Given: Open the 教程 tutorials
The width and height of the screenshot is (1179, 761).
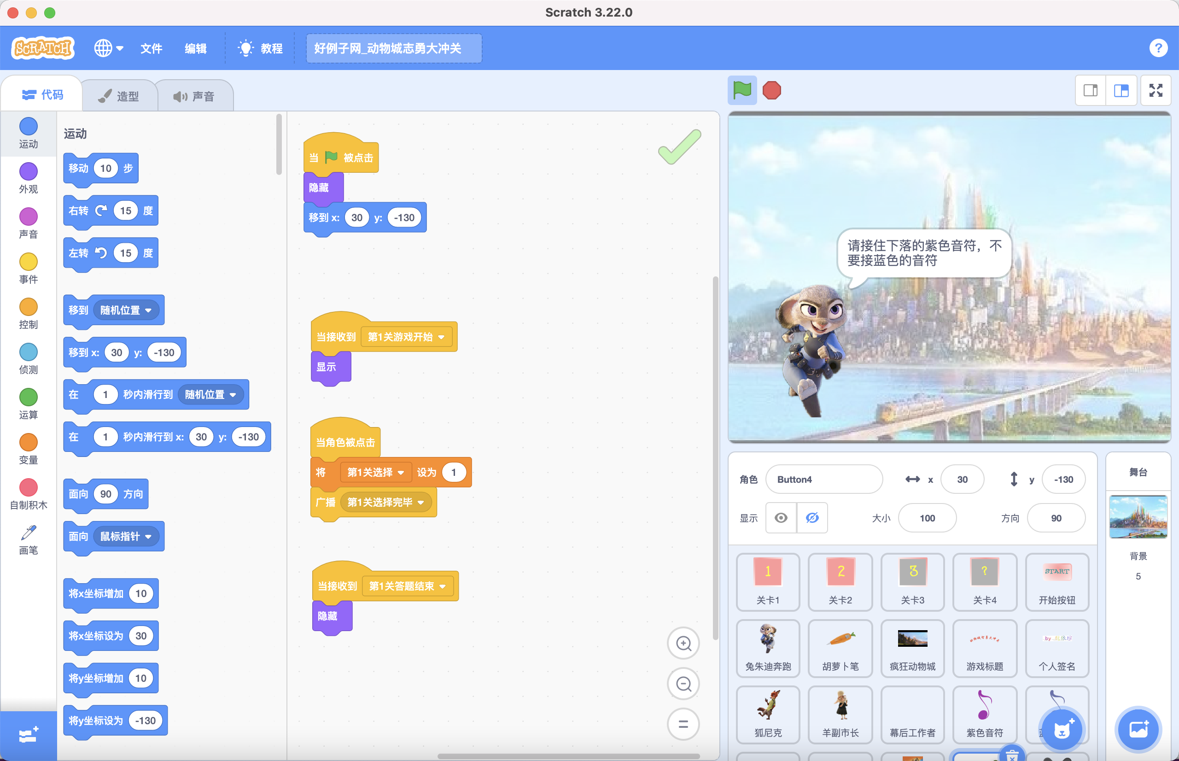Looking at the screenshot, I should pos(260,48).
